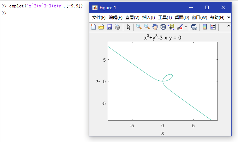Open the 窗口(W) menu
238x142 pixels.
[x=199, y=18]
